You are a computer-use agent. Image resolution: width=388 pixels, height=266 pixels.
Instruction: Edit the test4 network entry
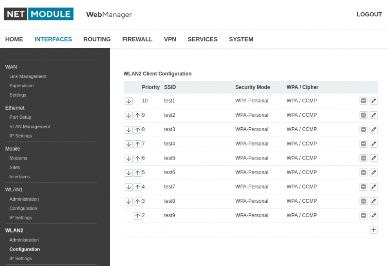[x=373, y=144]
